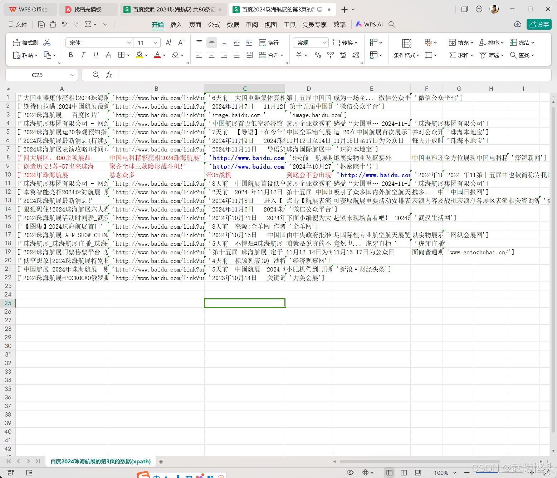
Task: Click the Increase Indent icon
Action: tap(249, 43)
